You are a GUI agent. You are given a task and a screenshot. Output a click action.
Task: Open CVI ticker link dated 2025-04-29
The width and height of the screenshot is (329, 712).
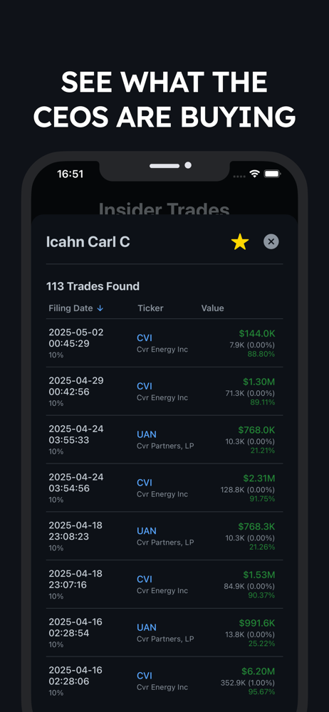[145, 386]
